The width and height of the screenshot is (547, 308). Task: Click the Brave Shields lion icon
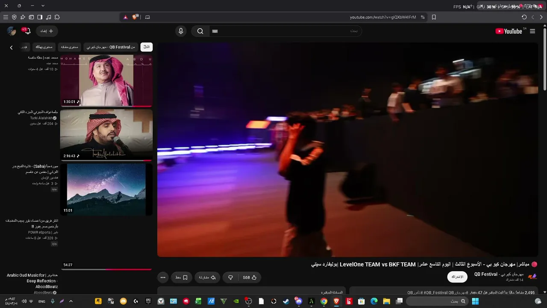135,17
